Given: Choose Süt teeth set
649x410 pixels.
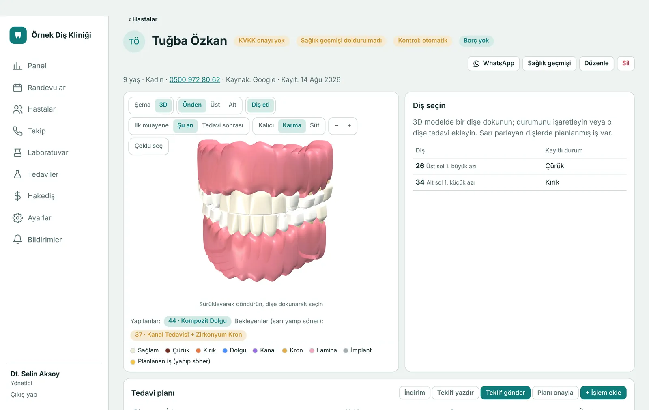Looking at the screenshot, I should click(315, 126).
